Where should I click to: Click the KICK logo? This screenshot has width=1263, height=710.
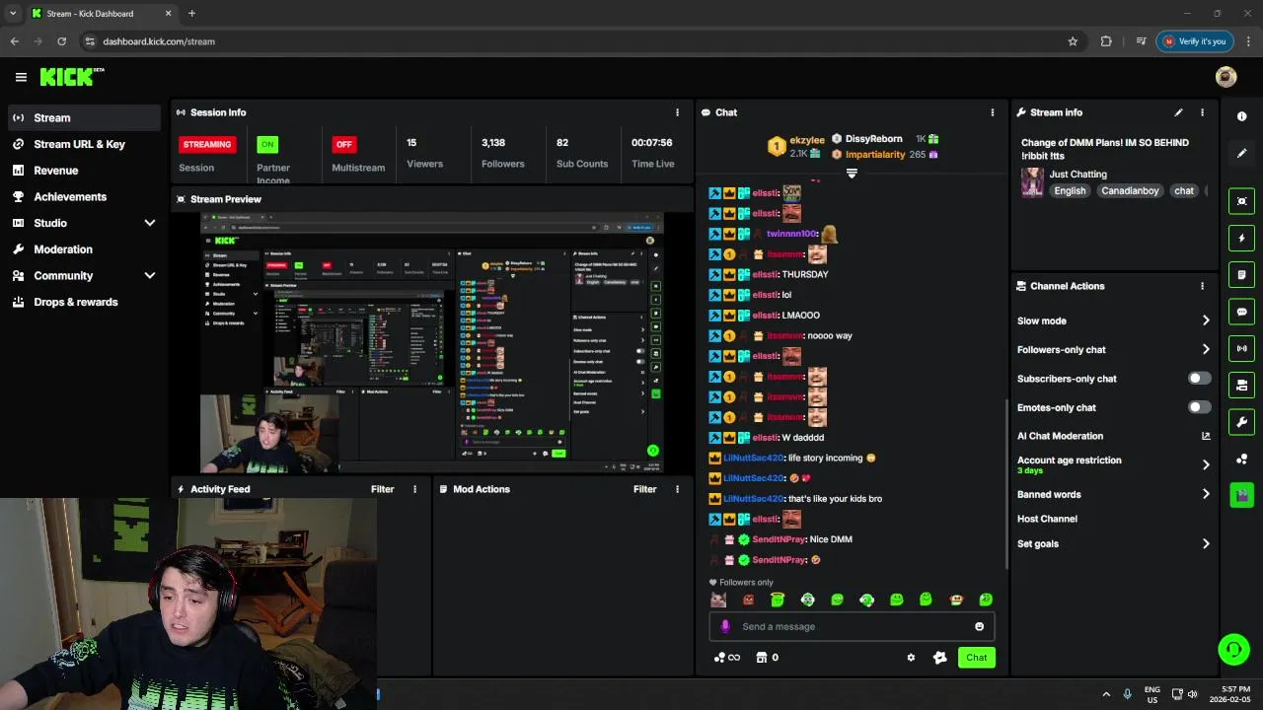click(x=71, y=77)
